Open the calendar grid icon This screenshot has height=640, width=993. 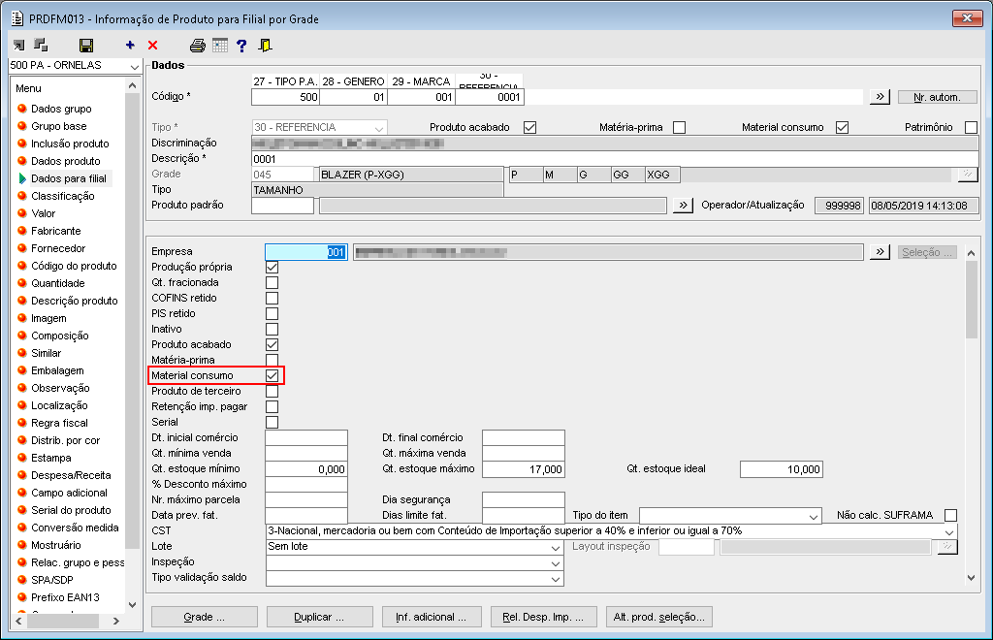pos(220,46)
